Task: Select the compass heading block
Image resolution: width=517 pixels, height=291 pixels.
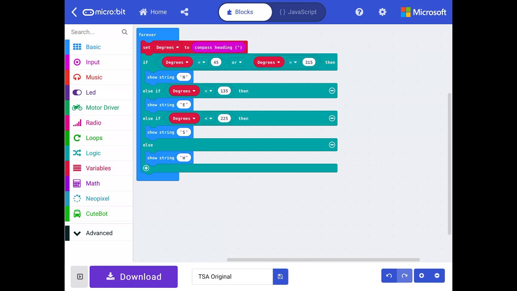Action: coord(218,47)
